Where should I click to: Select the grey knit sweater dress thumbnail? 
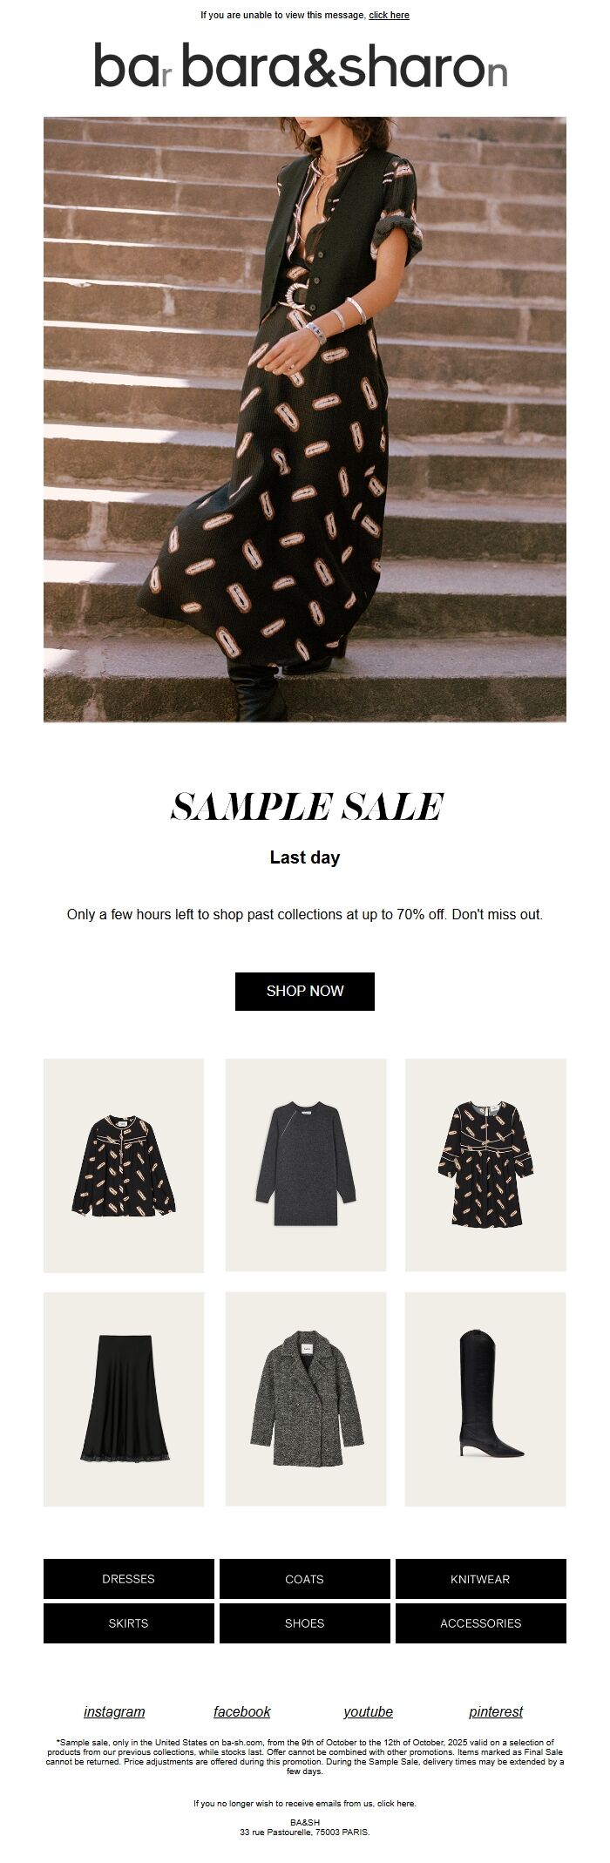[x=305, y=1165]
